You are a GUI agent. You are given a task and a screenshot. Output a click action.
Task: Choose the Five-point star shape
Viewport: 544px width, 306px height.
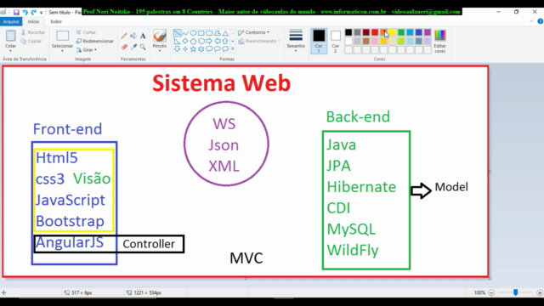click(193, 49)
